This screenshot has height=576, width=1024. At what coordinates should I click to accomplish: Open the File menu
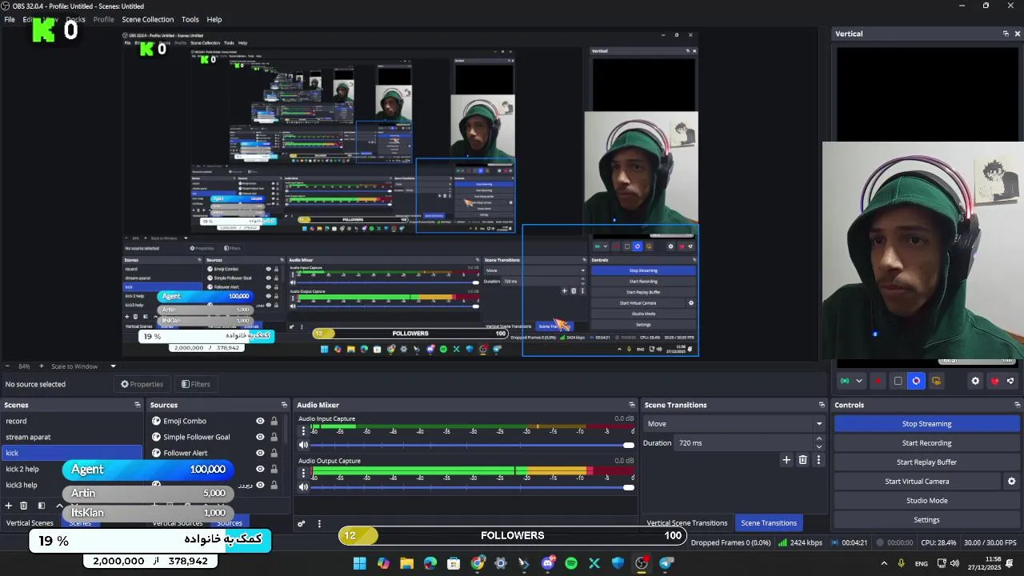pos(10,19)
